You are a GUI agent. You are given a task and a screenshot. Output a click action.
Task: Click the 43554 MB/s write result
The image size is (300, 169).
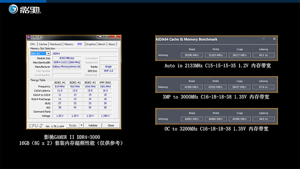click(215, 87)
